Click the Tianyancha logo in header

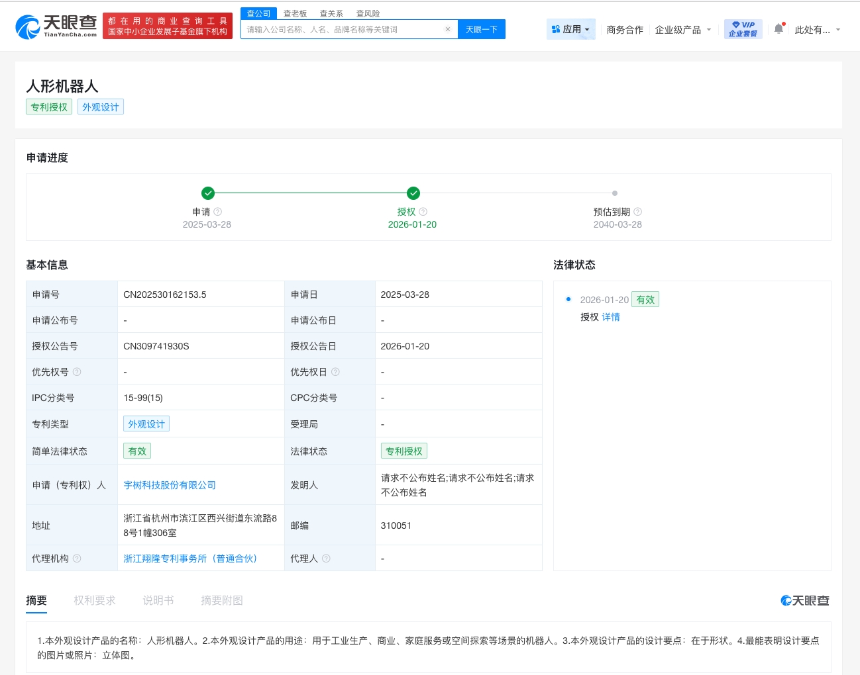click(56, 26)
